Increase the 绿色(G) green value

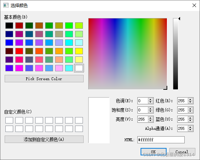click(x=190, y=109)
